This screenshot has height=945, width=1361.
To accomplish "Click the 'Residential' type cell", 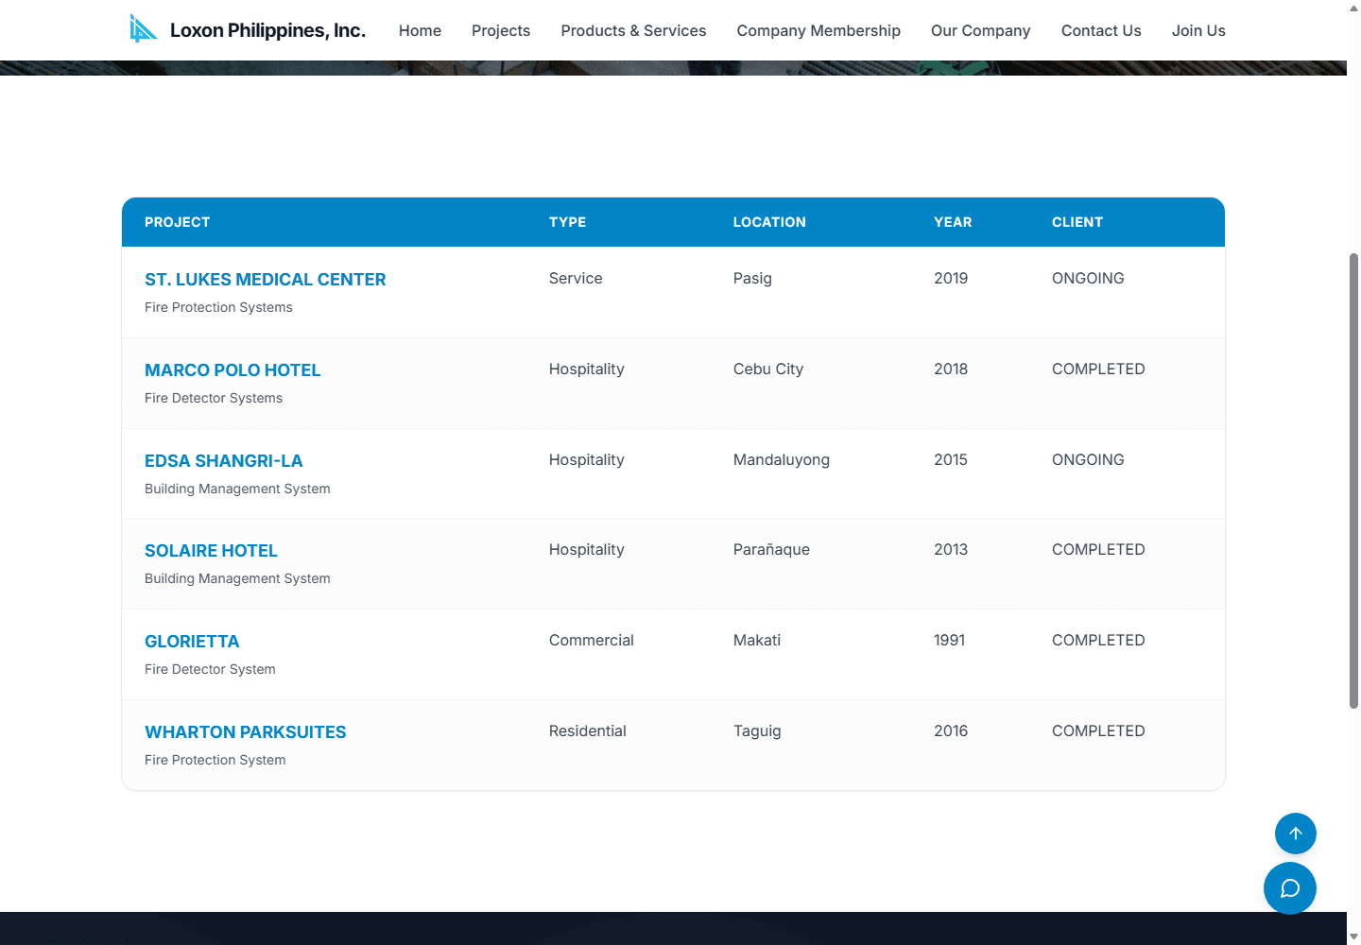I will coord(587,730).
